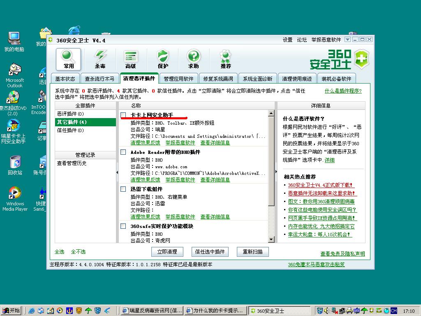This screenshot has height=316, width=421.
Task: Click the blue bird quick launch icon
Action: click(x=107, y=311)
